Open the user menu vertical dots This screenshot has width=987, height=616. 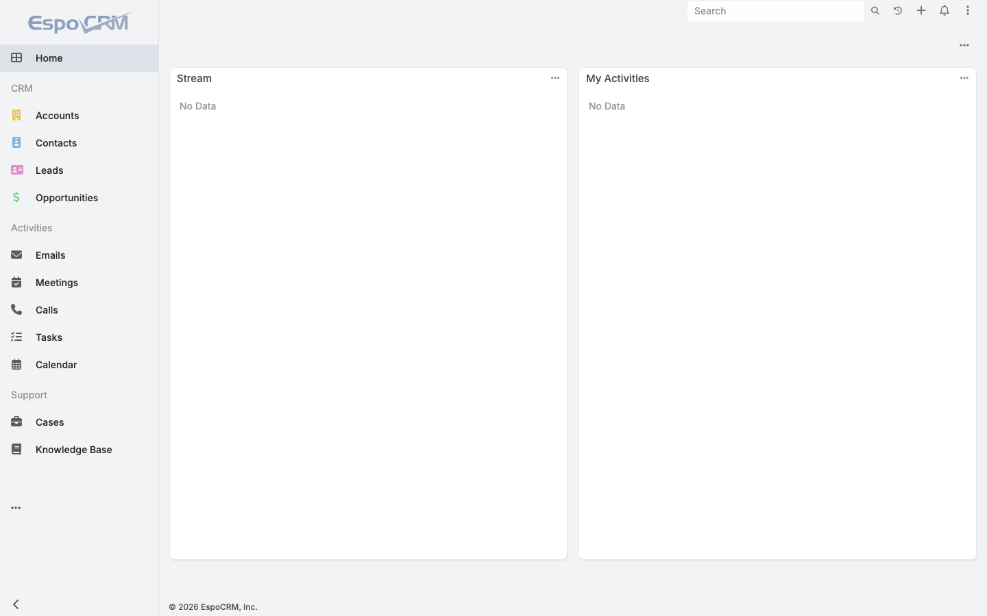(968, 11)
